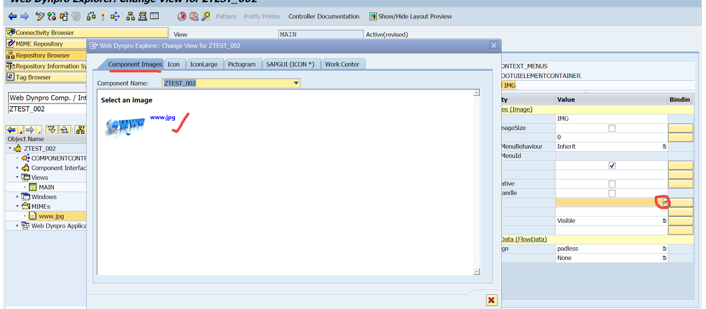Viewport: 706px width, 309px height.
Task: Open the Visible value dropdown
Action: pos(664,221)
